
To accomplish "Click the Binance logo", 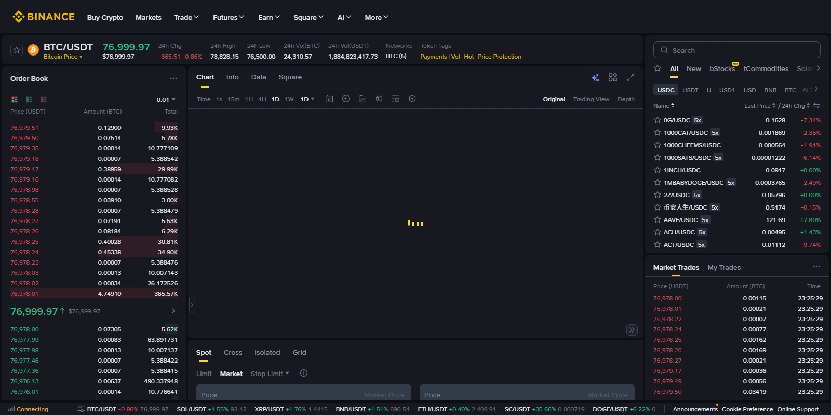I will click(x=44, y=17).
